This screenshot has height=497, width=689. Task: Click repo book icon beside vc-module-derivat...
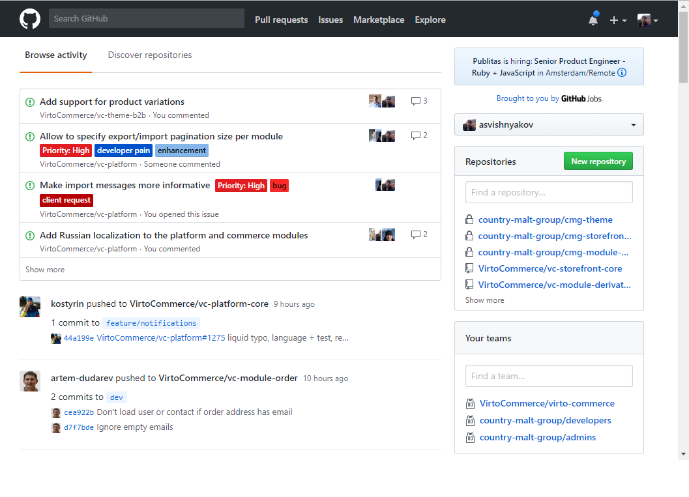[469, 285]
